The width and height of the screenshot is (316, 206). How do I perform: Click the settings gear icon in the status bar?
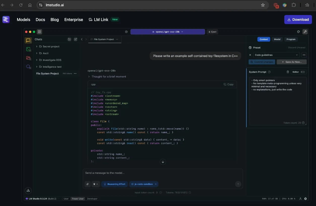pyautogui.click(x=305, y=199)
